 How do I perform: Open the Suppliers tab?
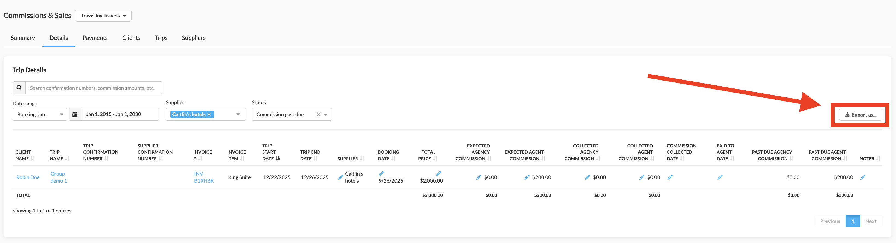193,38
